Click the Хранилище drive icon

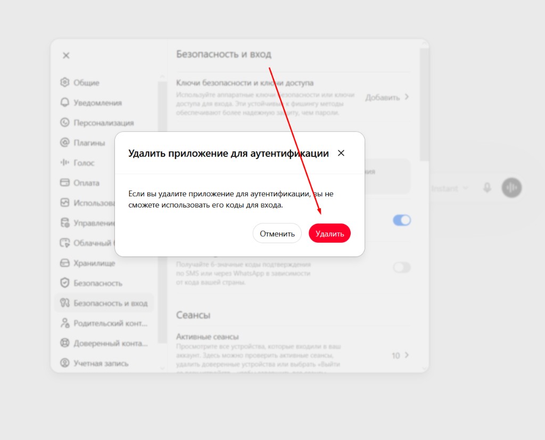coord(64,263)
